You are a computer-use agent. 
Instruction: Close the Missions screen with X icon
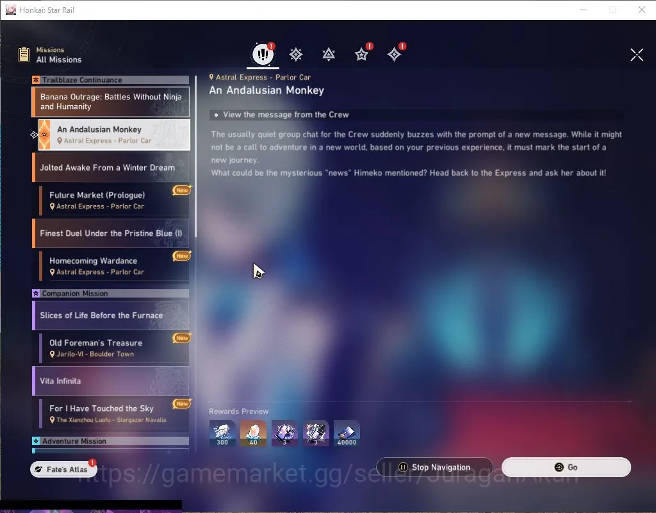pyautogui.click(x=637, y=55)
